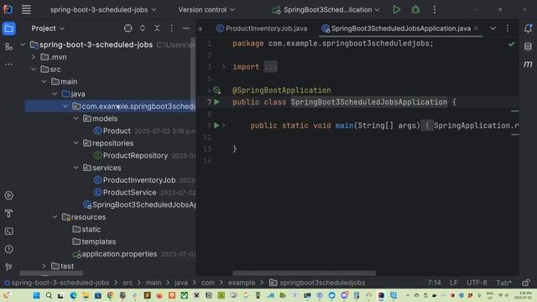Change LF line separator in status bar
This screenshot has height=302, width=537.
(x=453, y=283)
